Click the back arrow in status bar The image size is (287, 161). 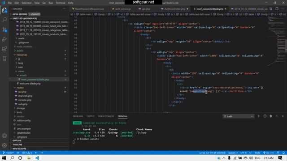pos(36,153)
